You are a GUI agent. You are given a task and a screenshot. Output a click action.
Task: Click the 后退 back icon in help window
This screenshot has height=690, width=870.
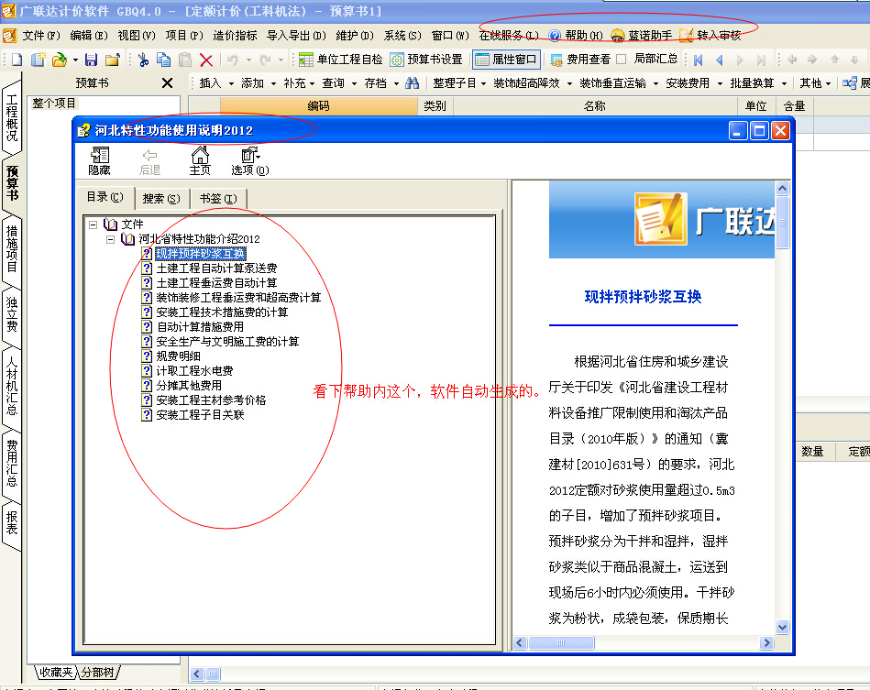pos(149,161)
